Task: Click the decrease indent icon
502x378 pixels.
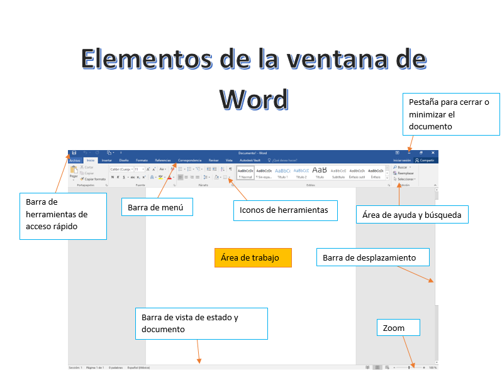Action: point(209,169)
